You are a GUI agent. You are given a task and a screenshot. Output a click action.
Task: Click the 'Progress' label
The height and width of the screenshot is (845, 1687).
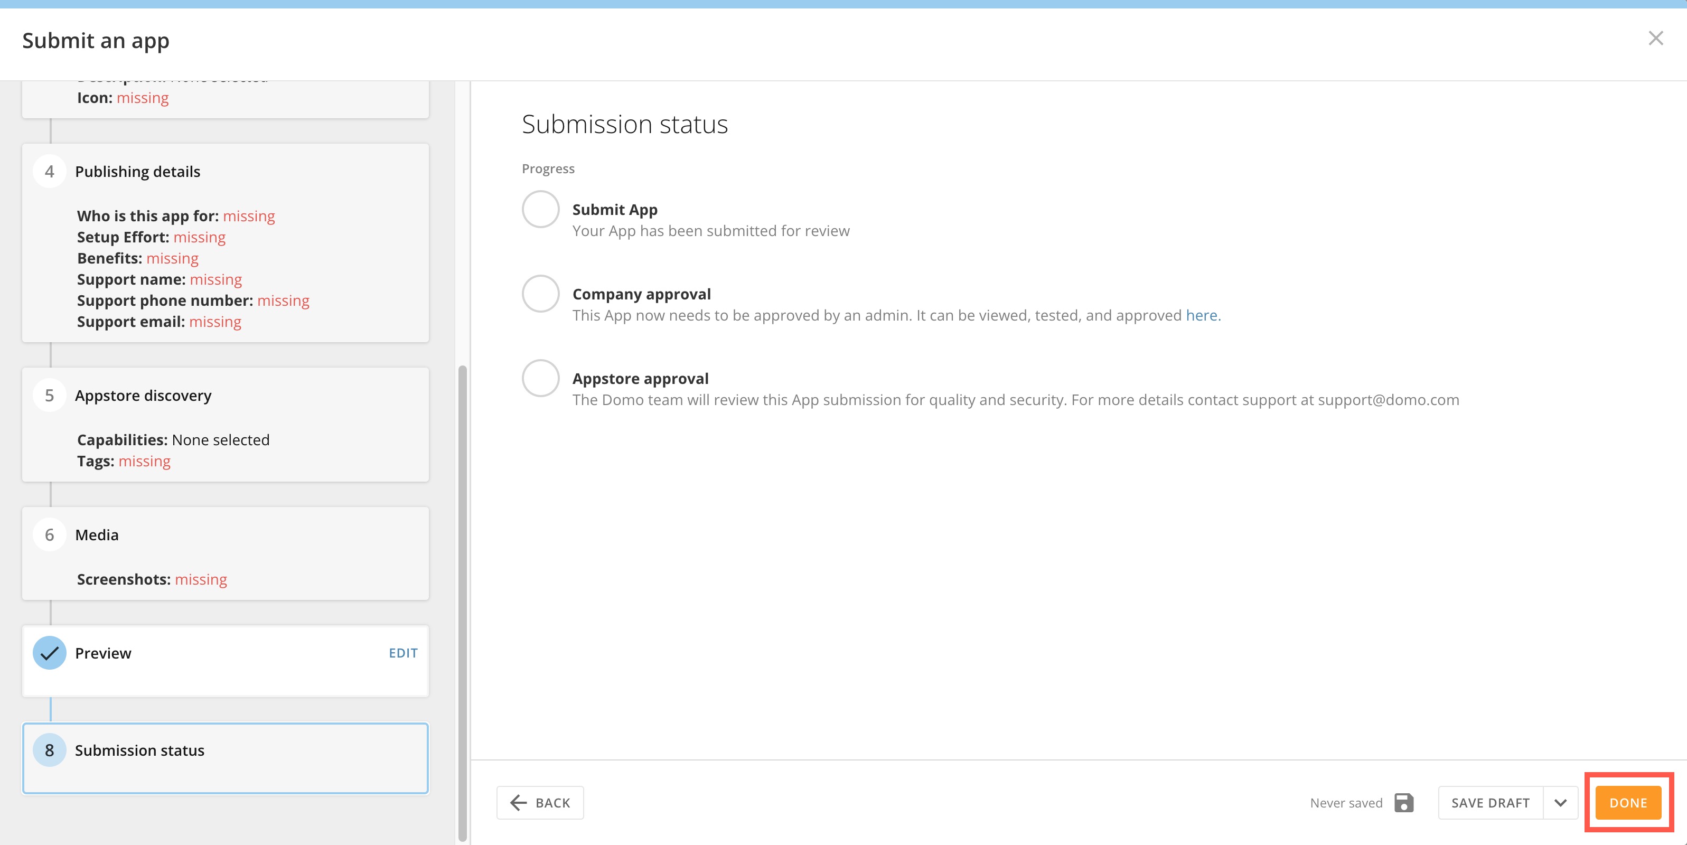tap(548, 168)
